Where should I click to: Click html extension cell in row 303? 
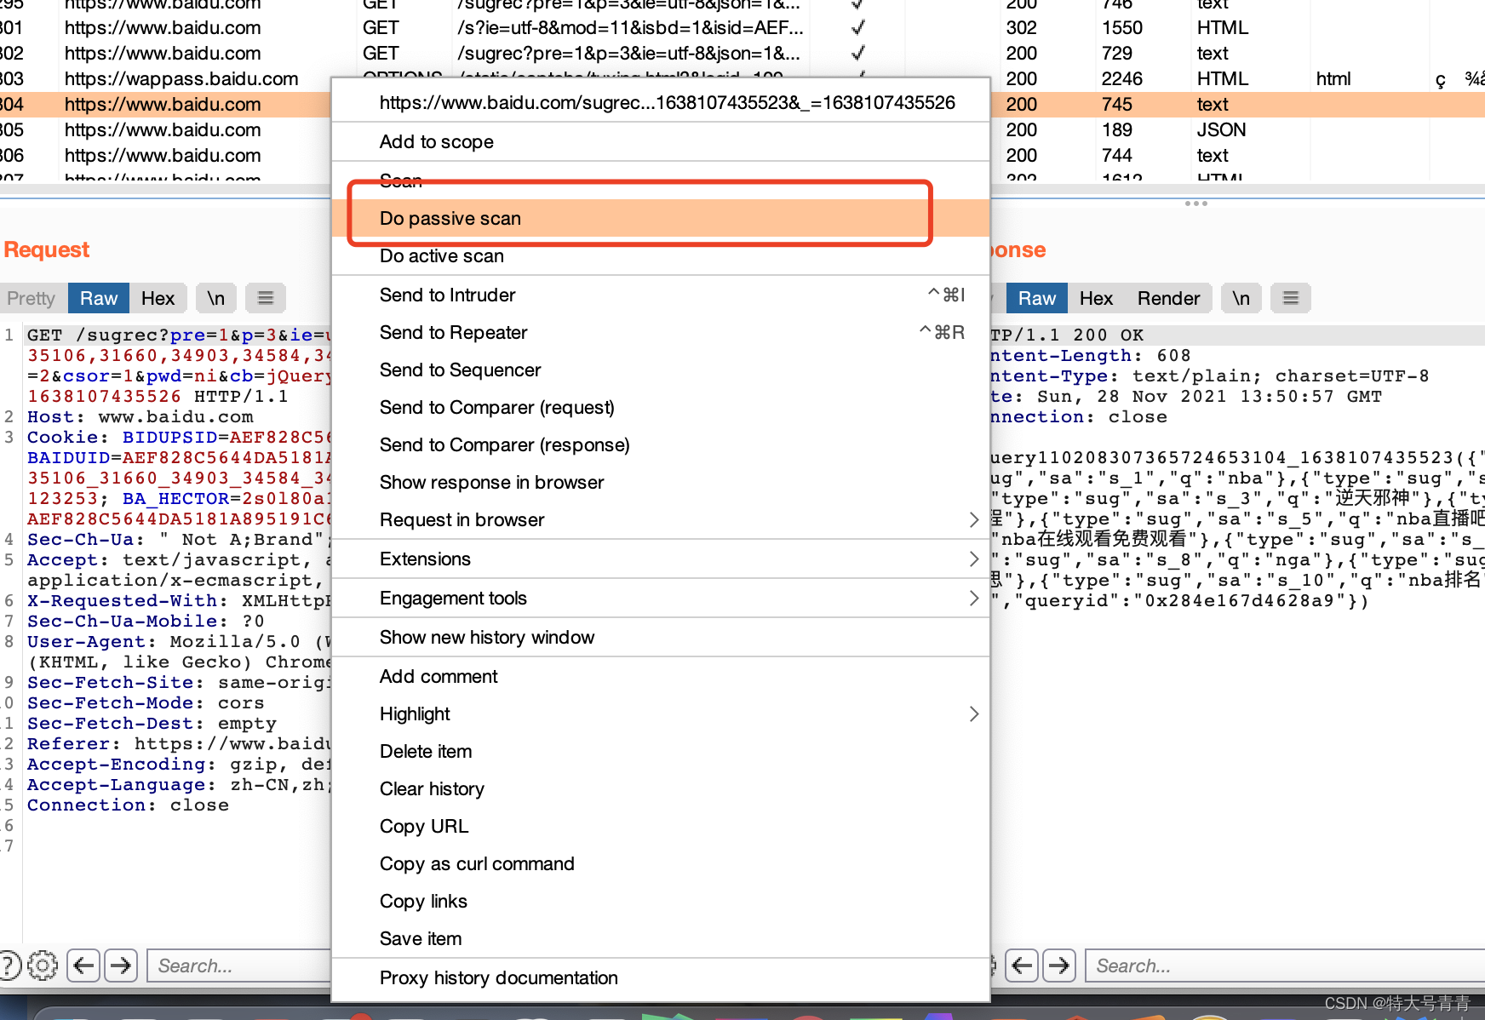[1333, 78]
